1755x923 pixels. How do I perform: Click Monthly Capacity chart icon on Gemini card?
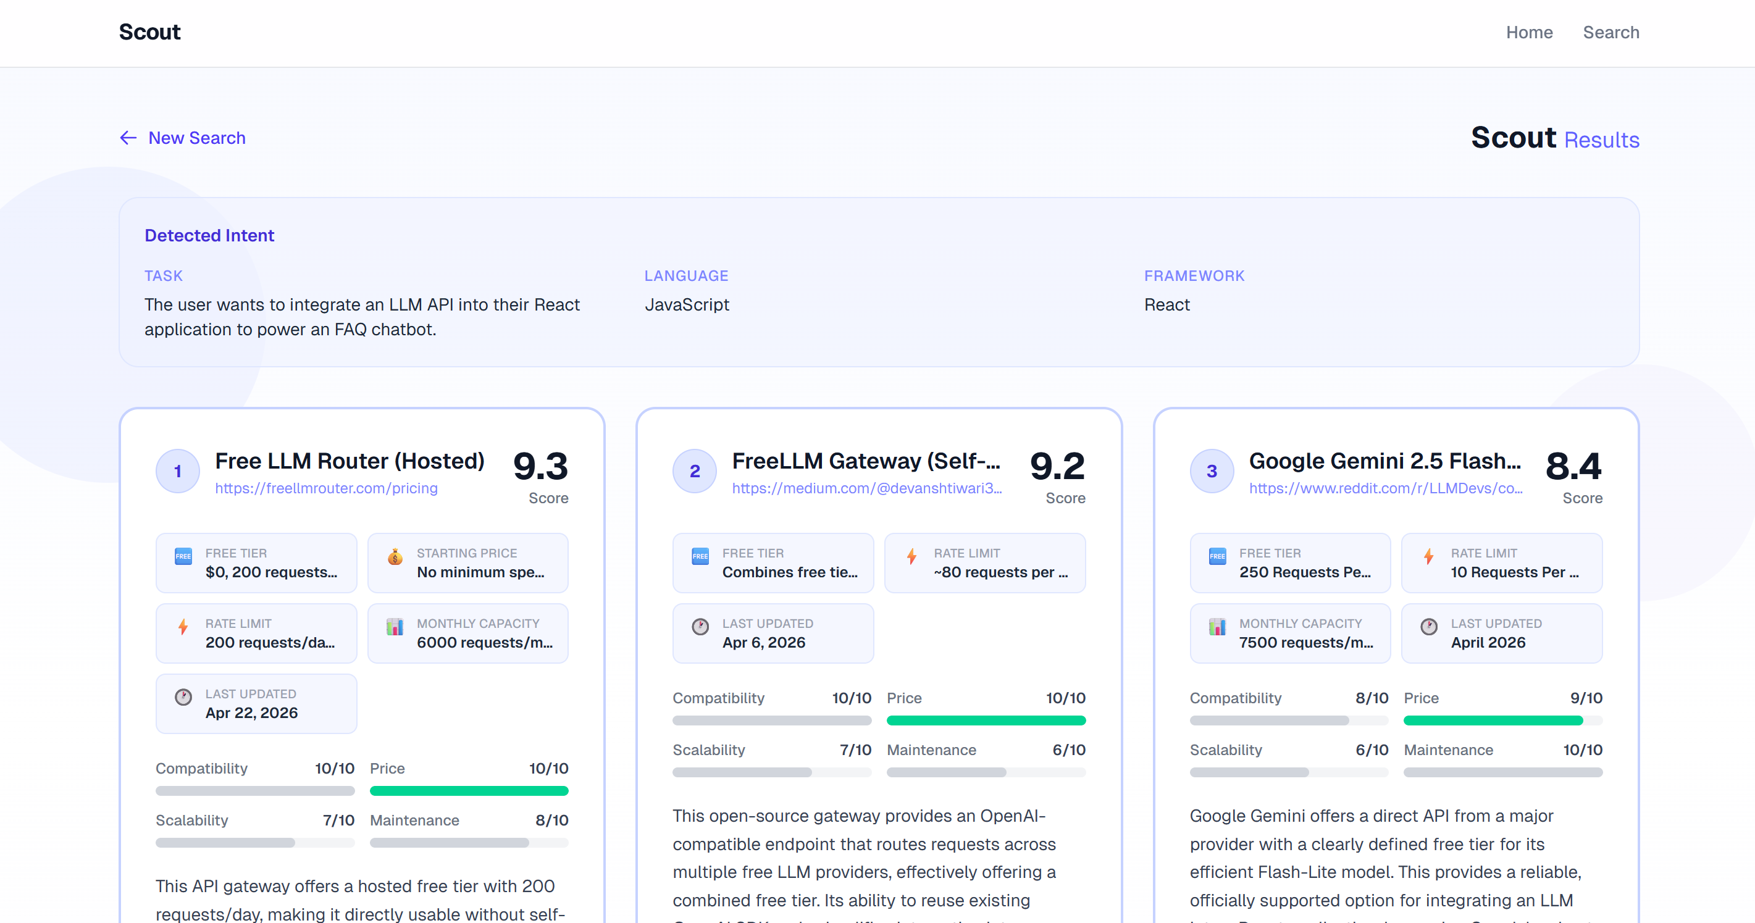(1217, 626)
